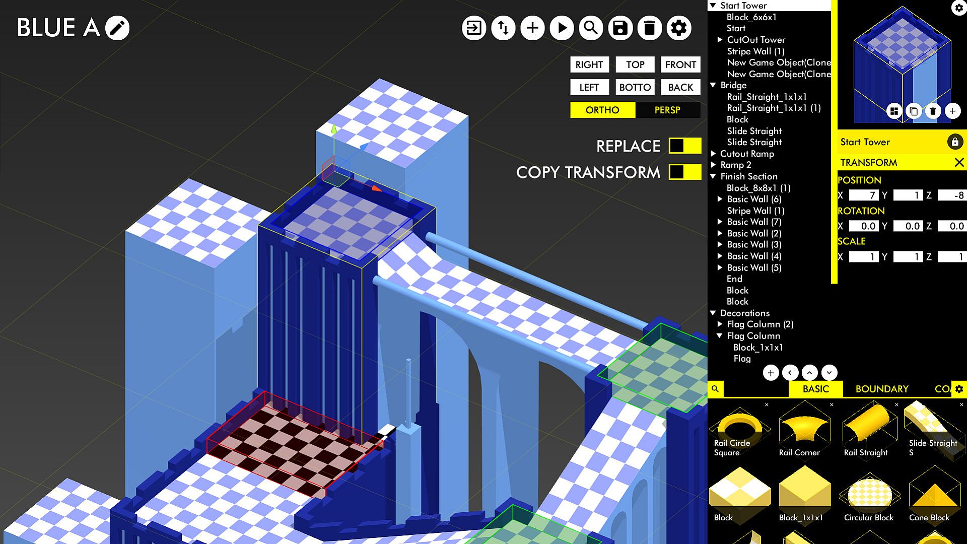The width and height of the screenshot is (967, 544).
Task: Click the import arrow icon in toolbar
Action: pos(474,28)
